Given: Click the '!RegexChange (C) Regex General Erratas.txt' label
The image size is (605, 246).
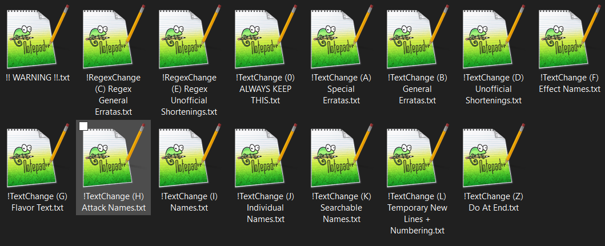Looking at the screenshot, I should (114, 95).
